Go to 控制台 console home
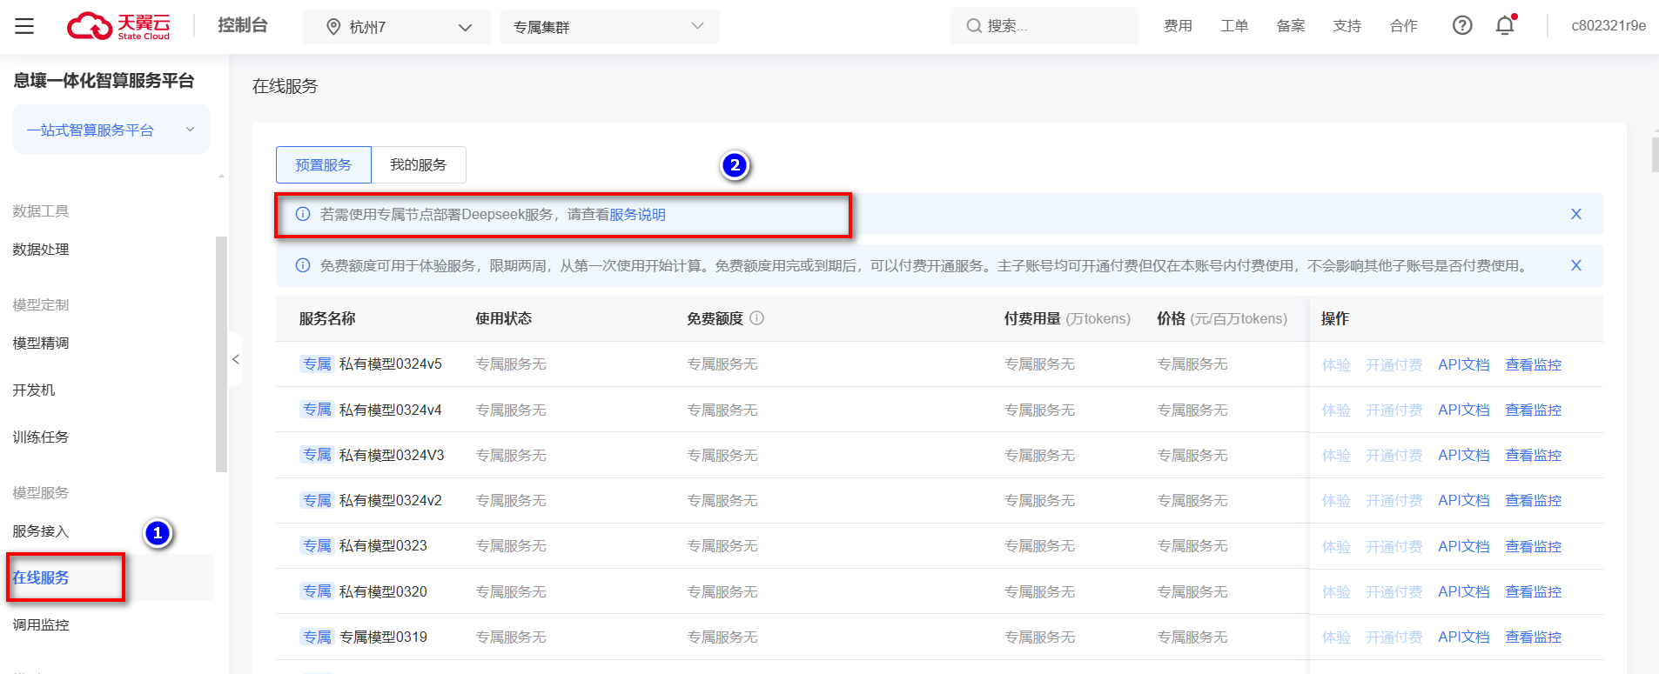The width and height of the screenshot is (1659, 674). (243, 25)
